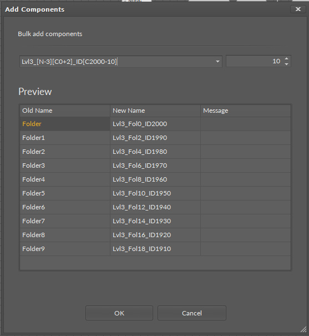The width and height of the screenshot is (309, 336).
Task: Click the Lvl3_Fol16_ID1920 new name cell
Action: click(x=155, y=235)
